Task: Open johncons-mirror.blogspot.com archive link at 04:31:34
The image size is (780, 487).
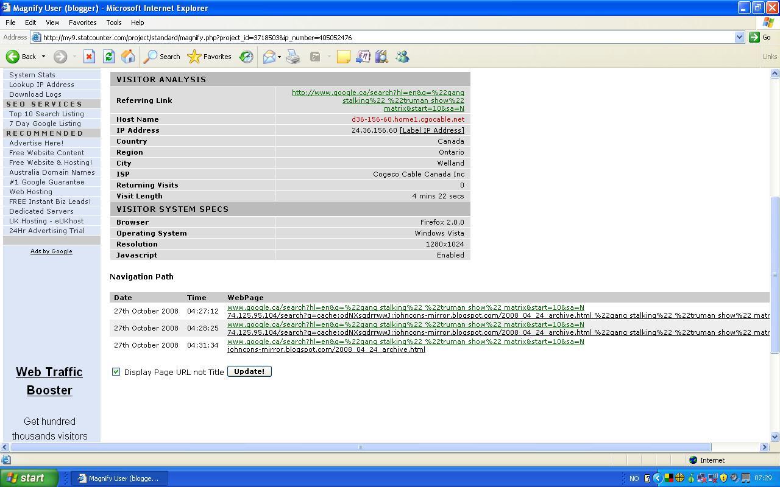Action: point(326,349)
